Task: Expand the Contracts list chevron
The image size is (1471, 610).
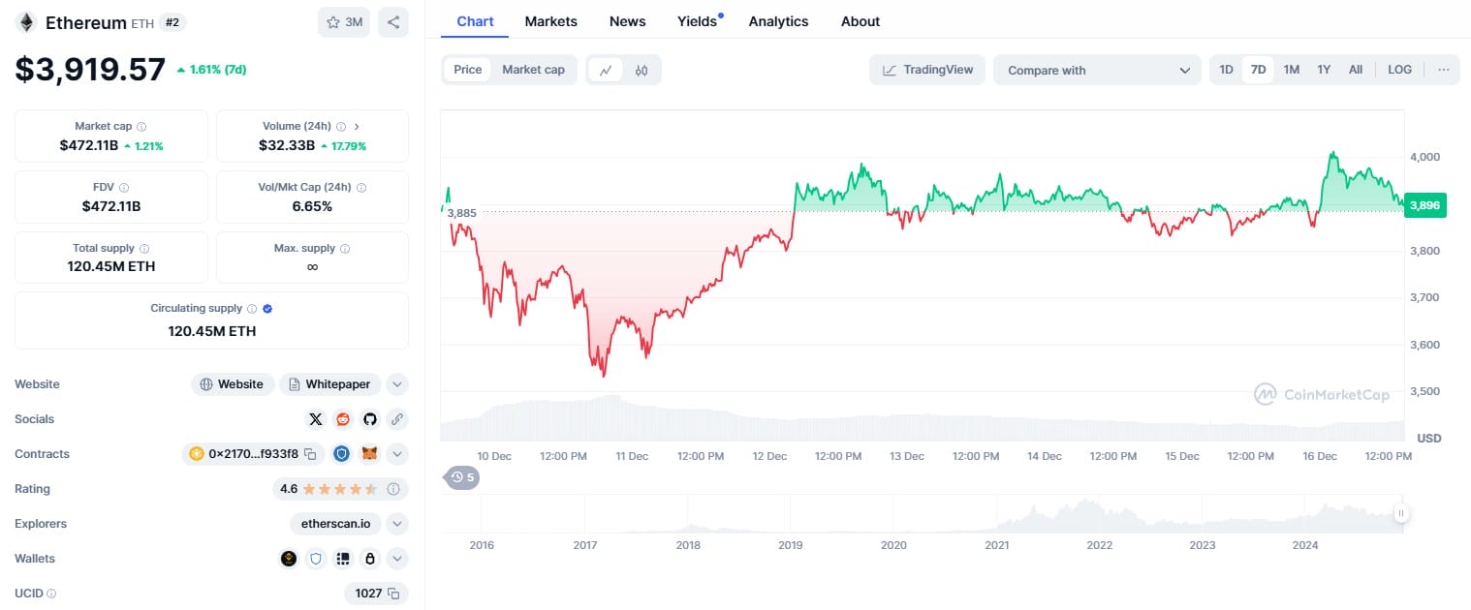Action: point(397,454)
